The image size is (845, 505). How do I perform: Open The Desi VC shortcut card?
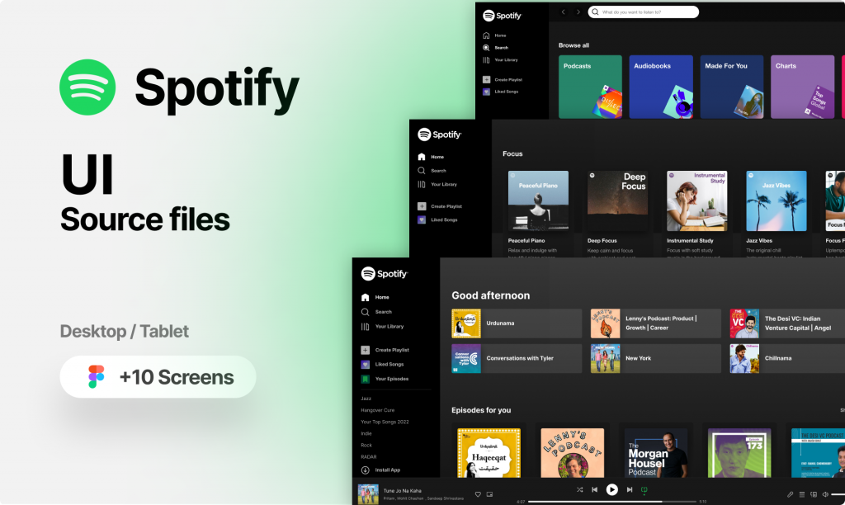pyautogui.click(x=787, y=323)
